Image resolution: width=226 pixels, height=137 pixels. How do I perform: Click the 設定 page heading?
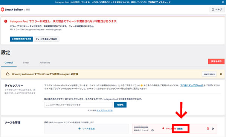pos(6,53)
